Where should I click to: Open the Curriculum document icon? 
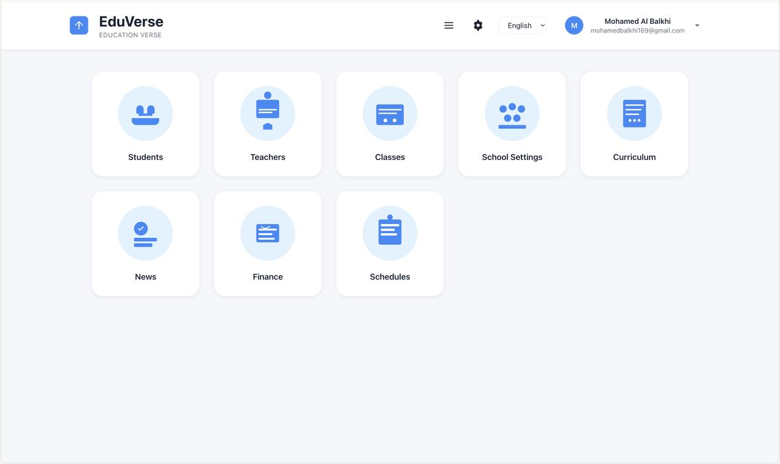634,114
